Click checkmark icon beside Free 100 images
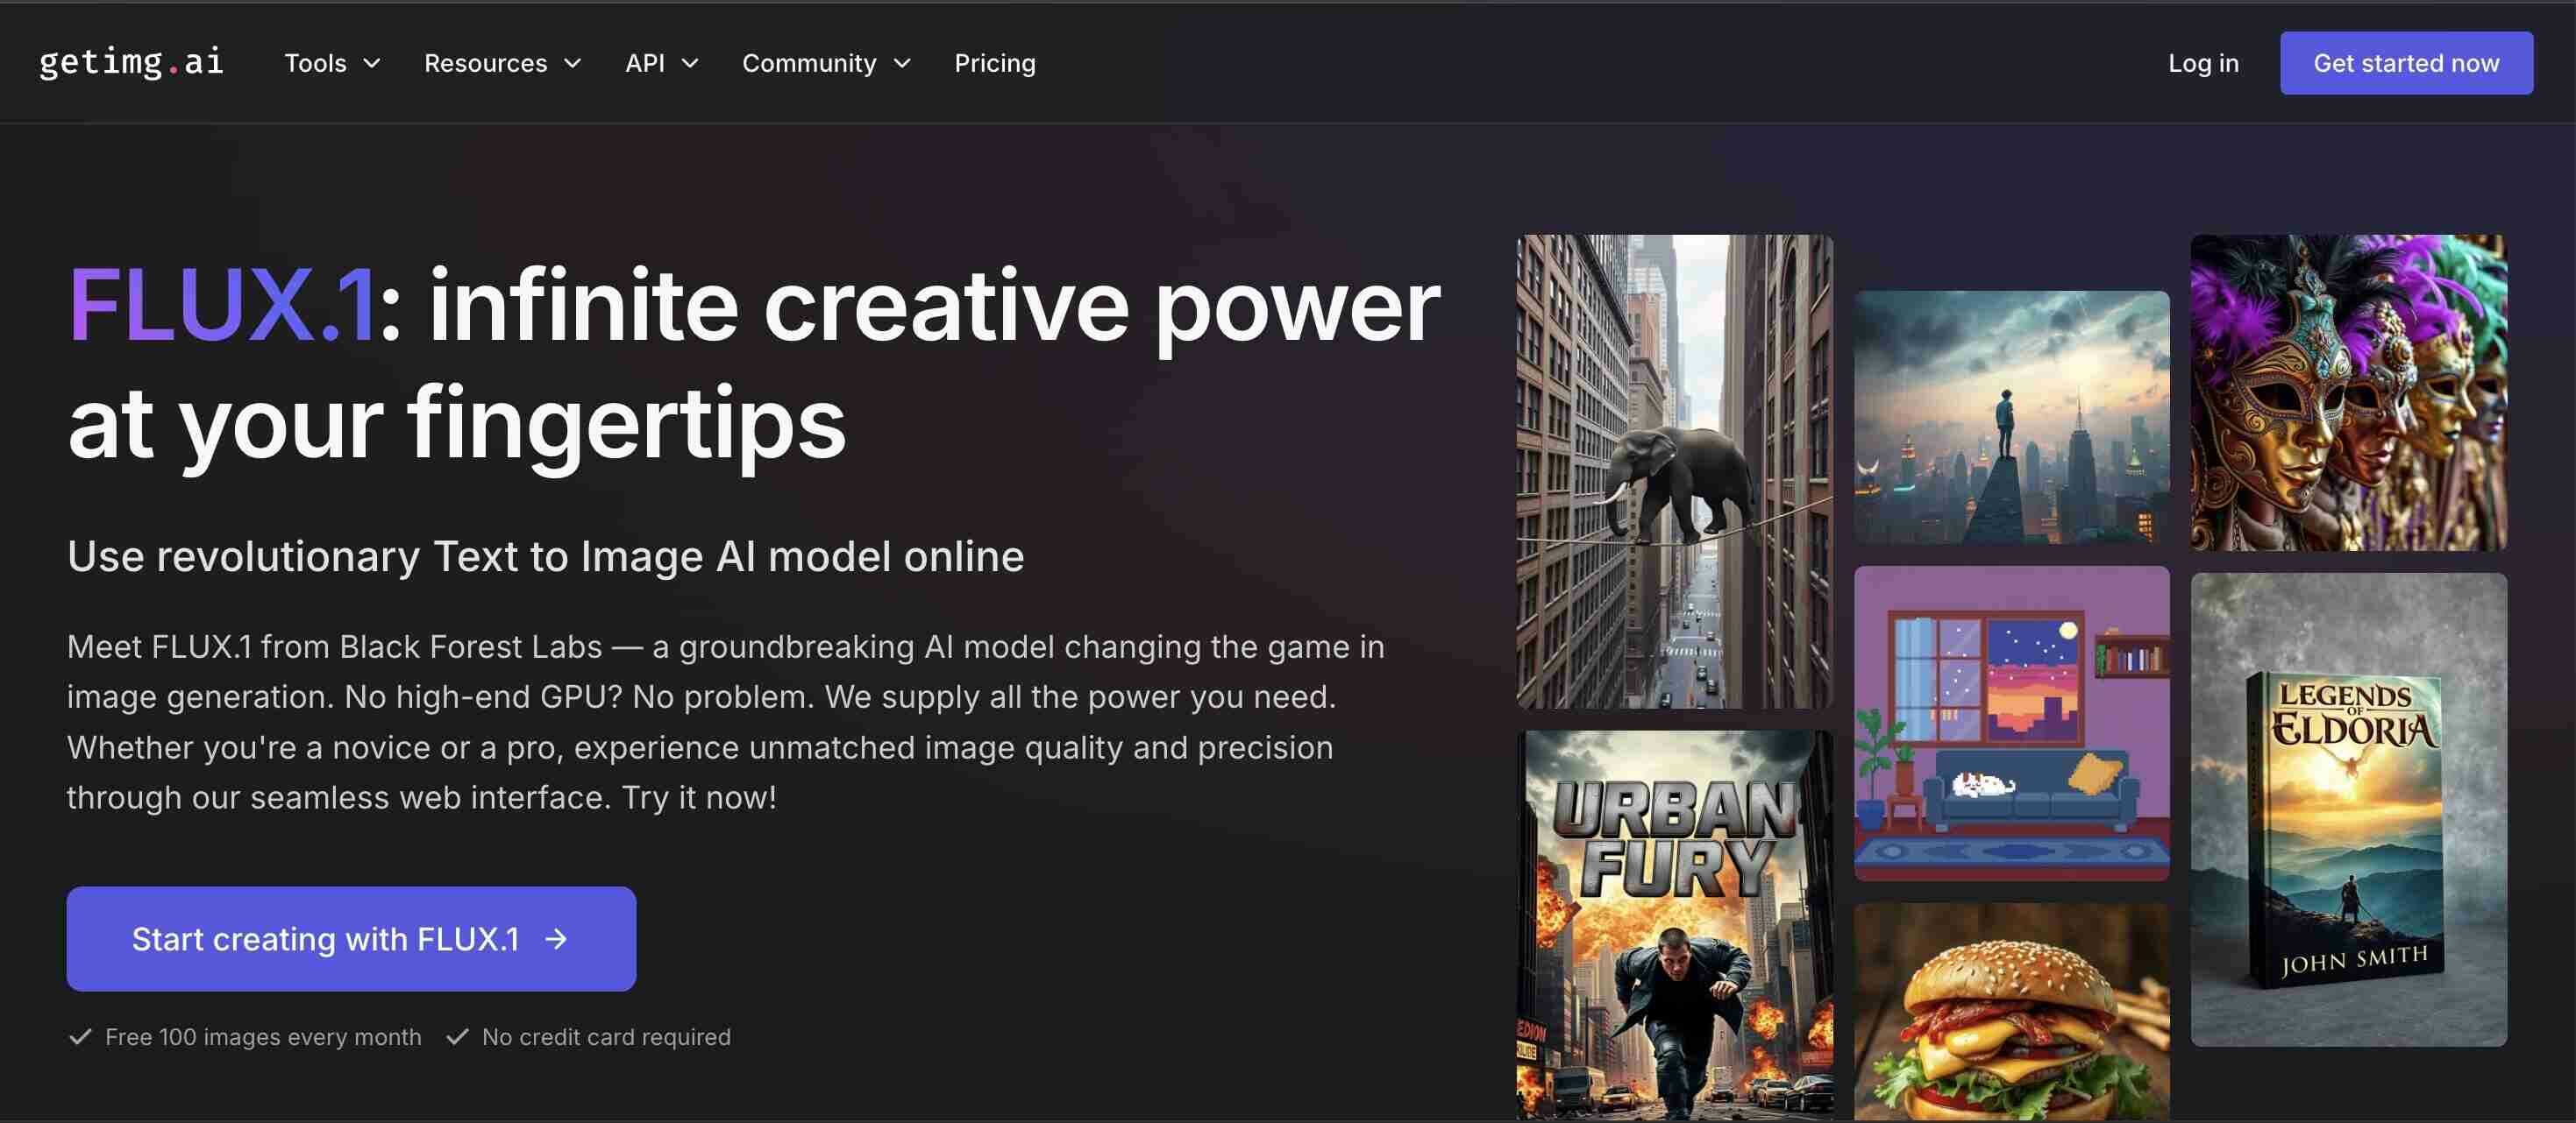Screen dimensions: 2576x1123 pos(80,1037)
